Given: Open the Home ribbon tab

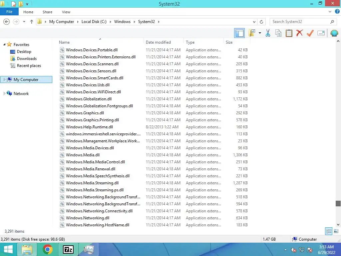Looking at the screenshot, I should [28, 12].
